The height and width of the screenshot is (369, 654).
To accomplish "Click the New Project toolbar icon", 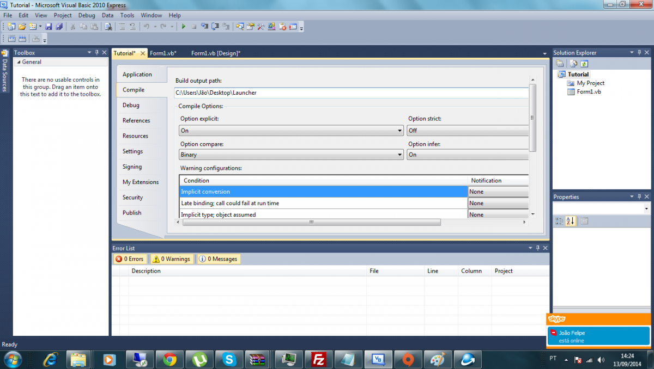I will (10, 26).
